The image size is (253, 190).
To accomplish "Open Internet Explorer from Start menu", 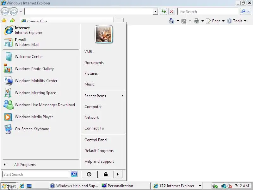I will click(40, 30).
